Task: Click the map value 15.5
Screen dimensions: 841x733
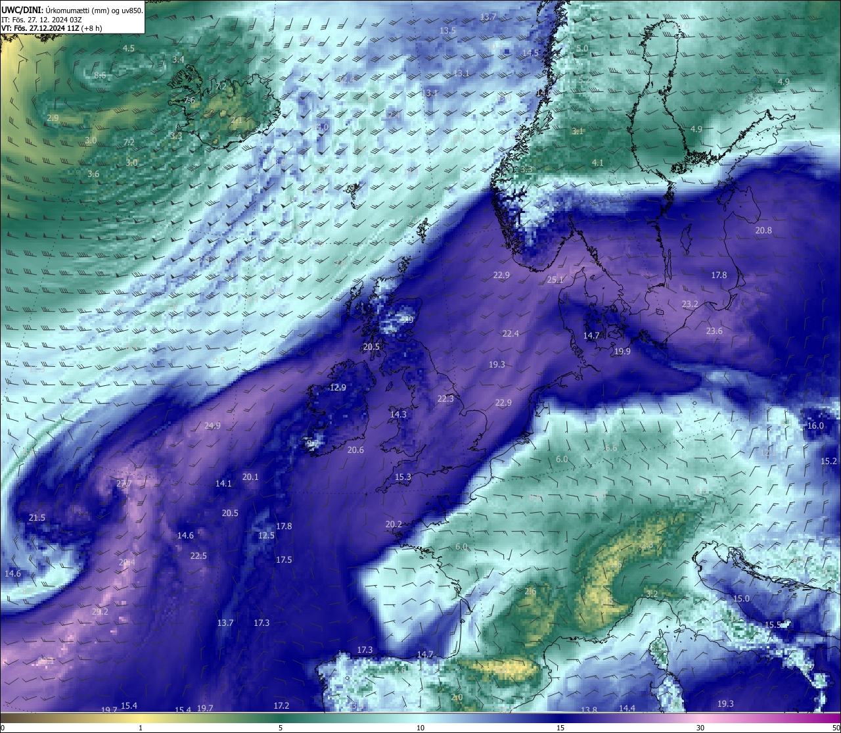Action: (x=773, y=625)
